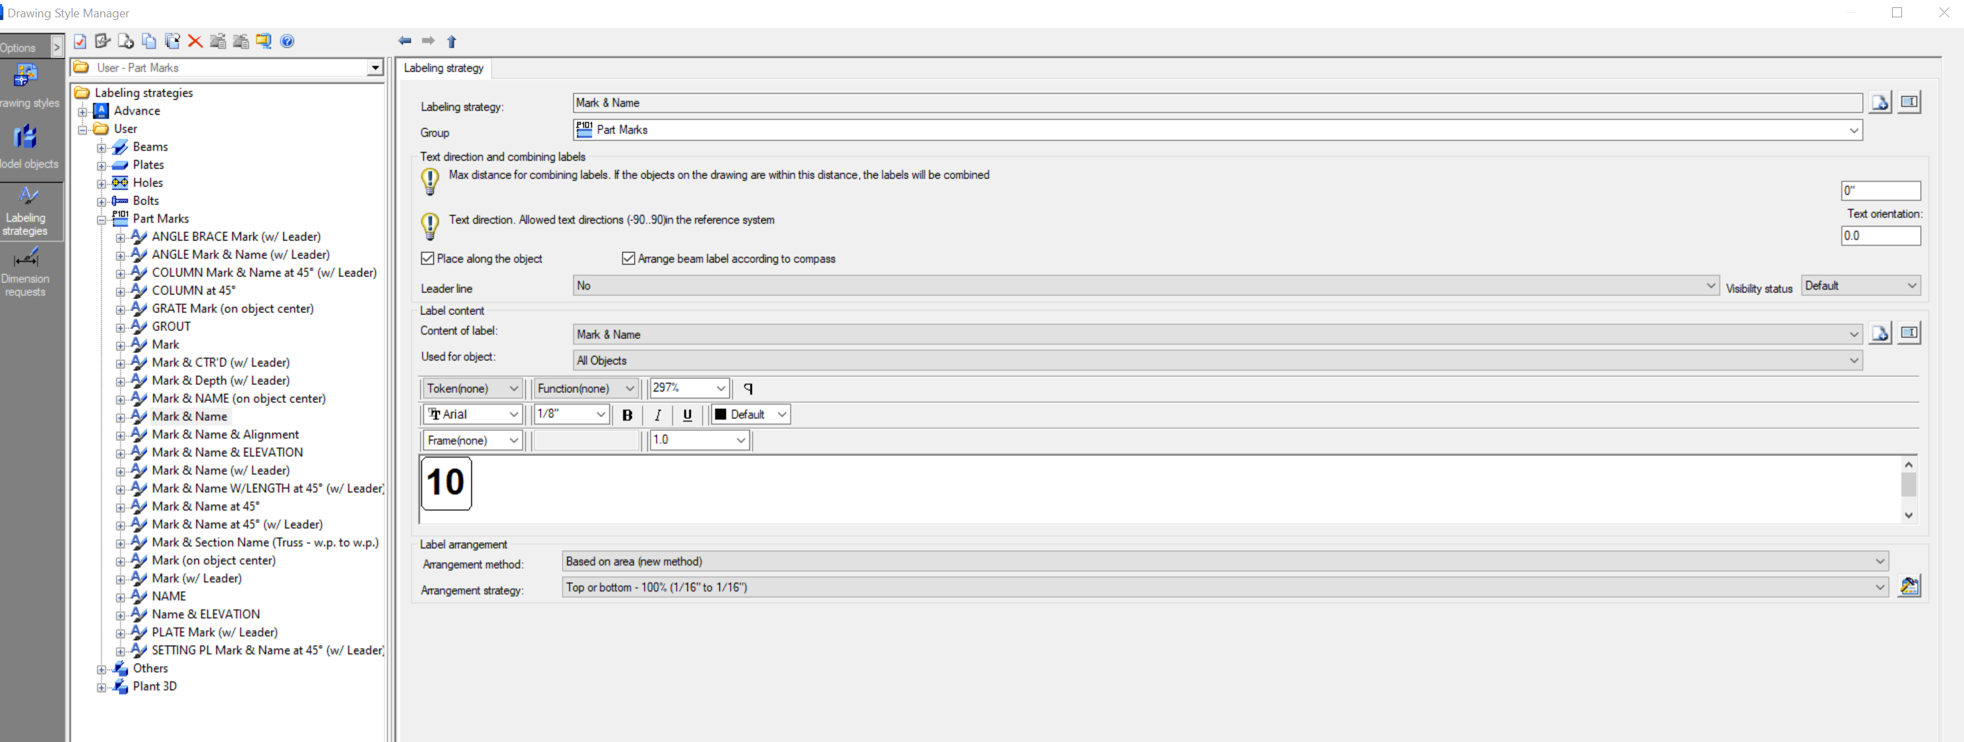Open the User - Part Marks dropdown
This screenshot has width=1964, height=742.
375,68
